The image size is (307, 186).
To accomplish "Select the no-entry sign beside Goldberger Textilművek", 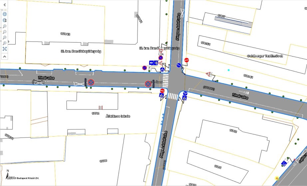I will 186,60.
